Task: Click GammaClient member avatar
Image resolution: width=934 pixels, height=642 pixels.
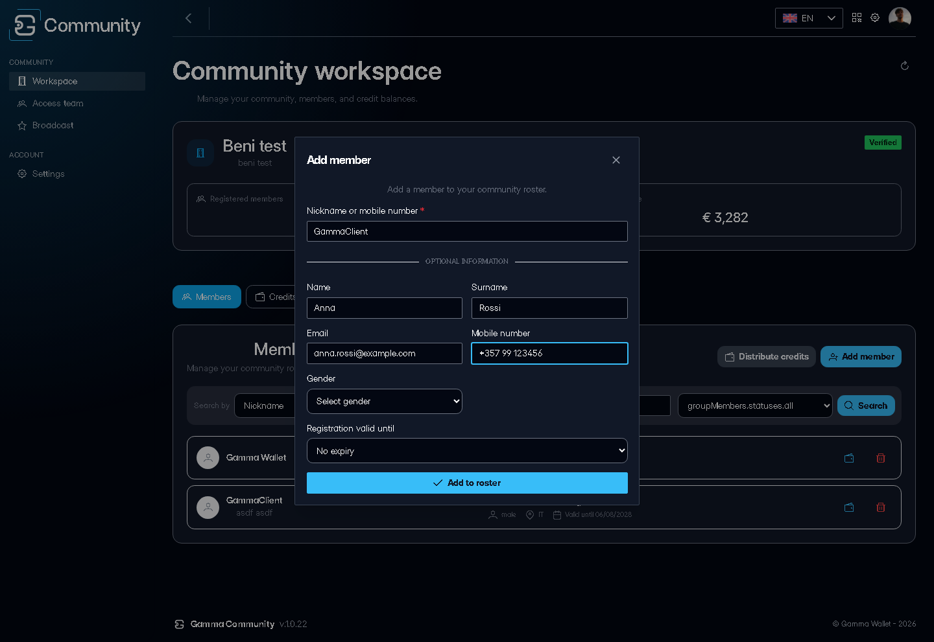Action: point(208,507)
